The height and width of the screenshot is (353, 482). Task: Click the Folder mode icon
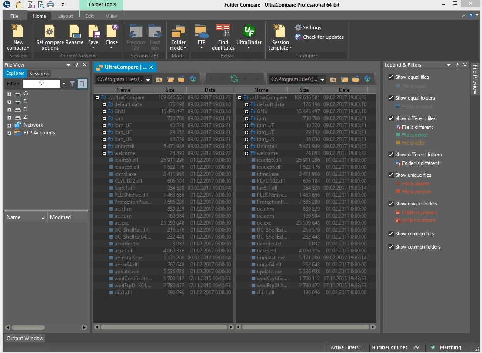coord(178,31)
